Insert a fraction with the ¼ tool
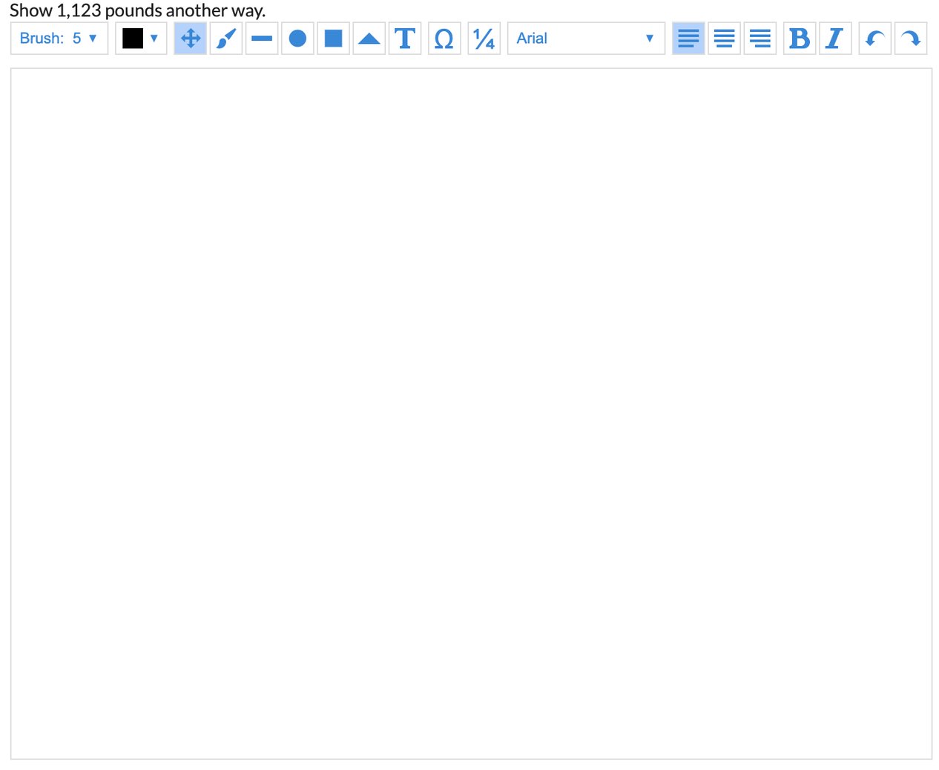939x770 pixels. tap(484, 39)
